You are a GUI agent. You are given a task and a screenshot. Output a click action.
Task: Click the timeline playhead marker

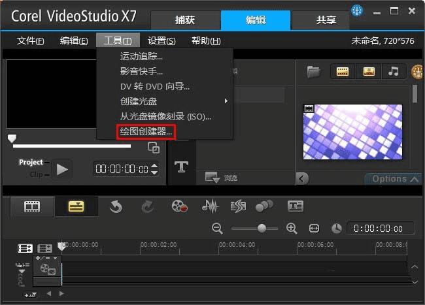[x=61, y=246]
